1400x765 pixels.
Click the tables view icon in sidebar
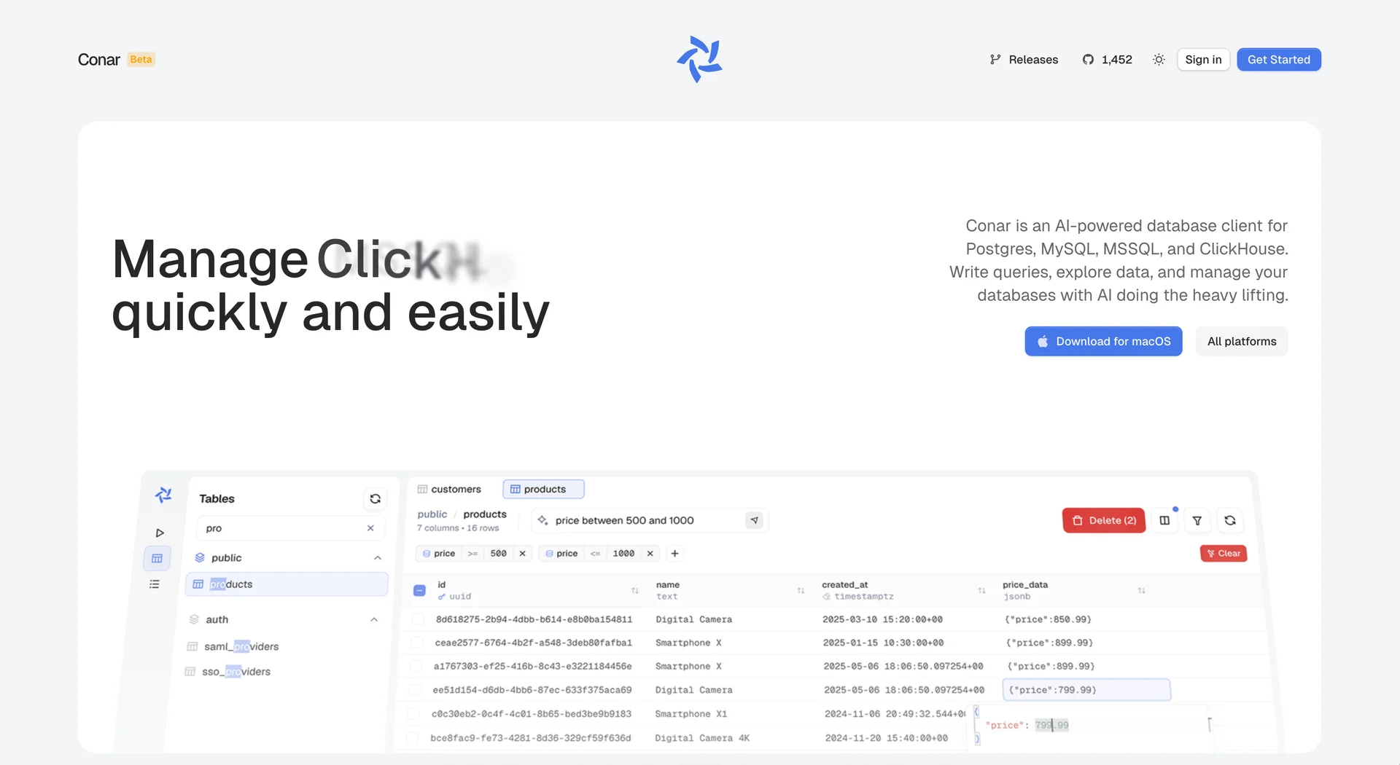click(x=157, y=559)
